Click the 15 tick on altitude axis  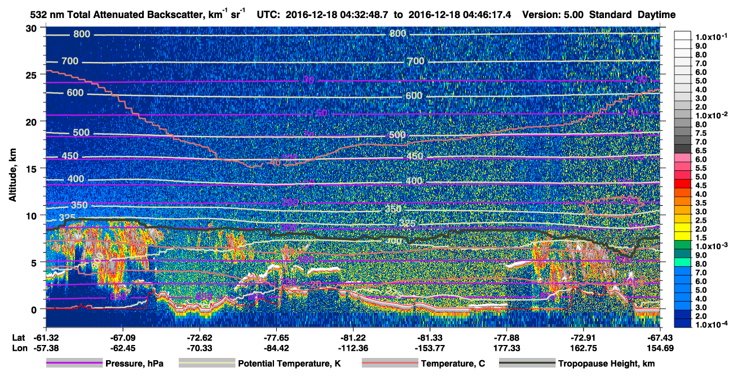point(32,169)
